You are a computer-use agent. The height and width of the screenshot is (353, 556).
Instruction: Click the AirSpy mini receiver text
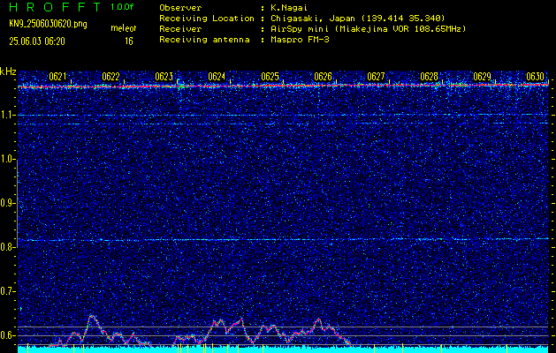(368, 29)
